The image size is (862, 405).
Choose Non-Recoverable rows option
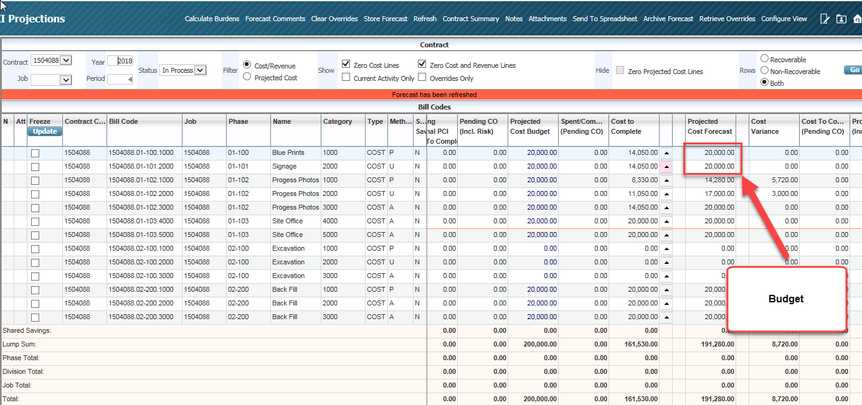click(x=764, y=70)
